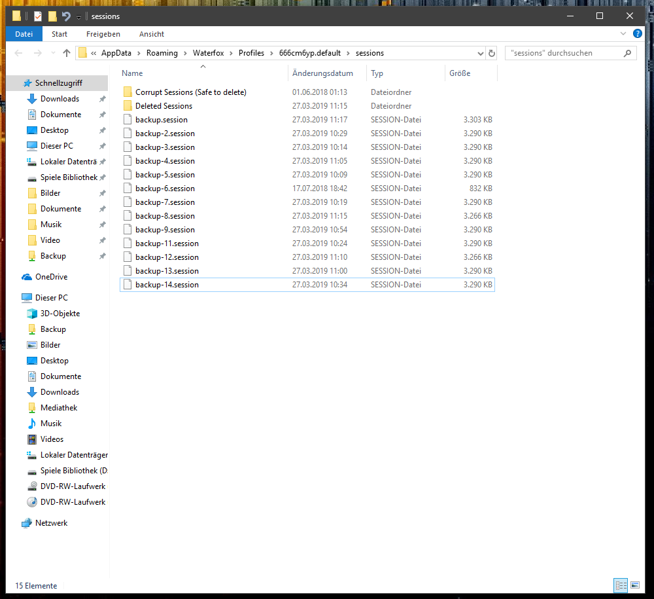
Task: Select the 17.07.2018 18:42 date cell
Action: (320, 189)
